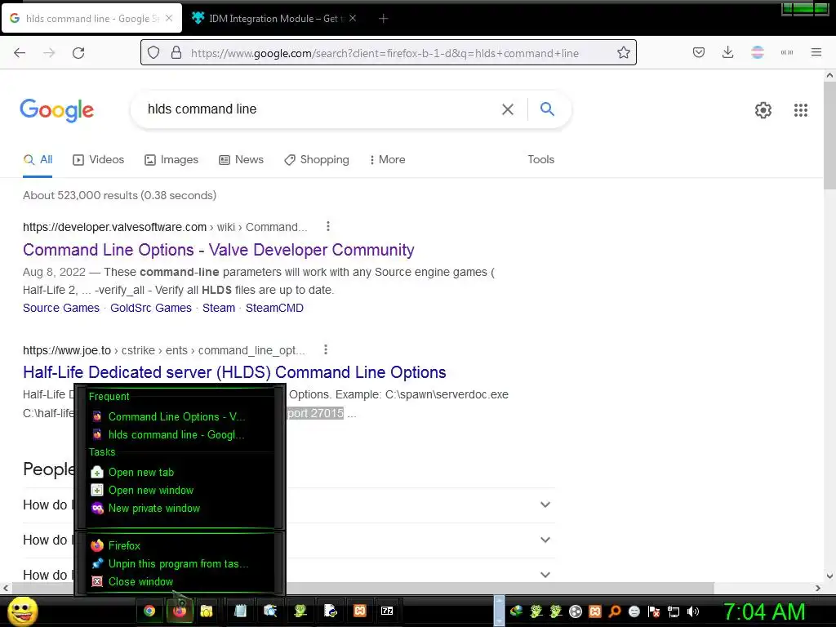This screenshot has width=836, height=627.
Task: Expand the More search categories menu
Action: (388, 159)
